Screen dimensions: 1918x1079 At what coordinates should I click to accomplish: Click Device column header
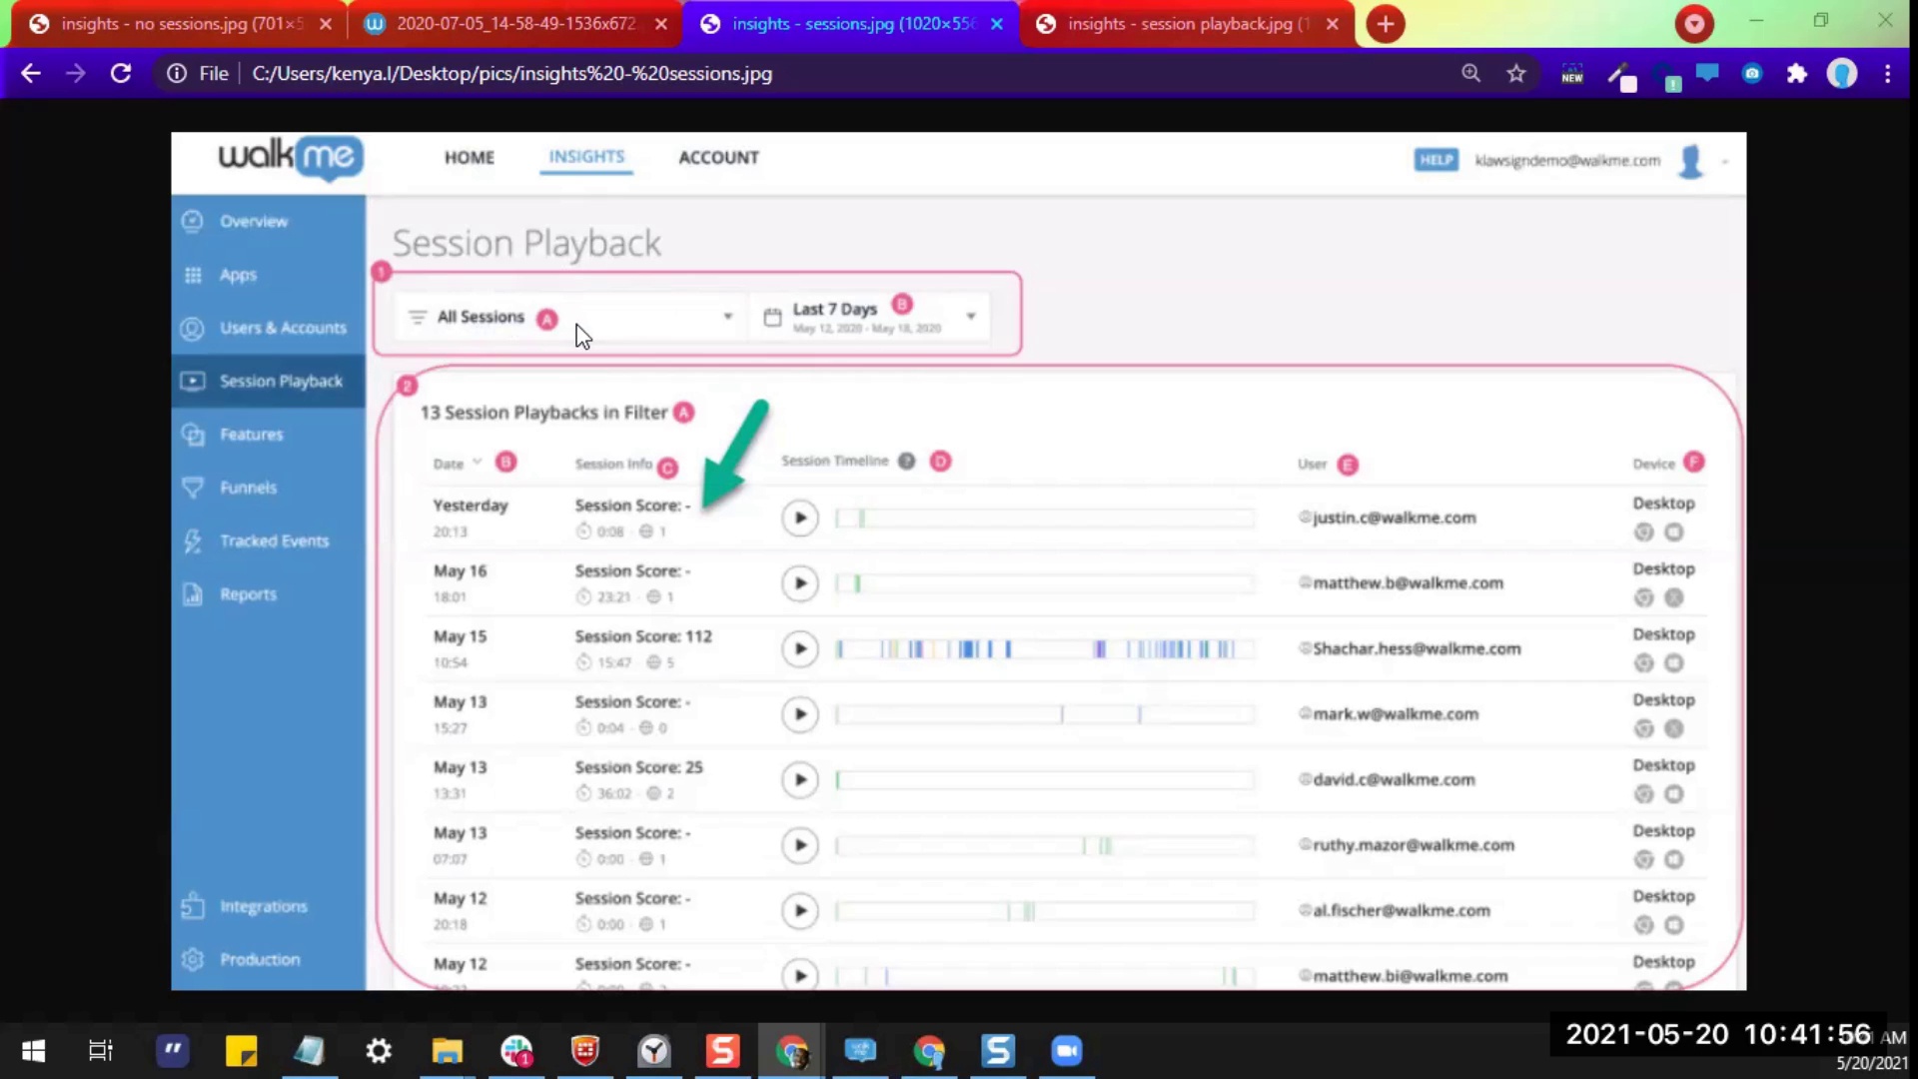tap(1653, 464)
